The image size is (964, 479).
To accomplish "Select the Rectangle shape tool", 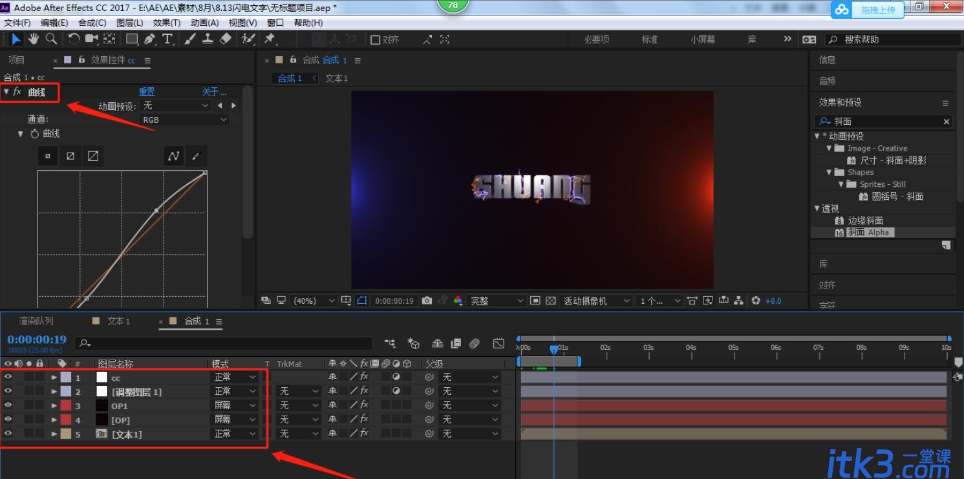I will (x=132, y=39).
